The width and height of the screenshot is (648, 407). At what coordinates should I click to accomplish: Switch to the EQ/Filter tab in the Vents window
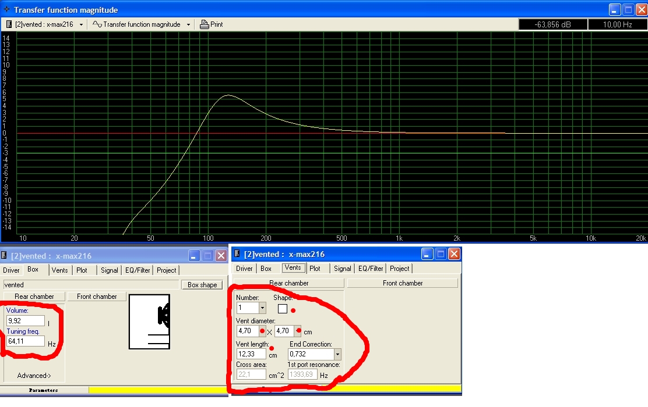coord(371,269)
